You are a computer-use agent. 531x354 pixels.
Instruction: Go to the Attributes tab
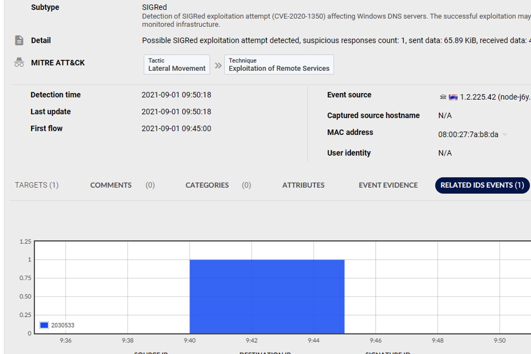coord(303,185)
